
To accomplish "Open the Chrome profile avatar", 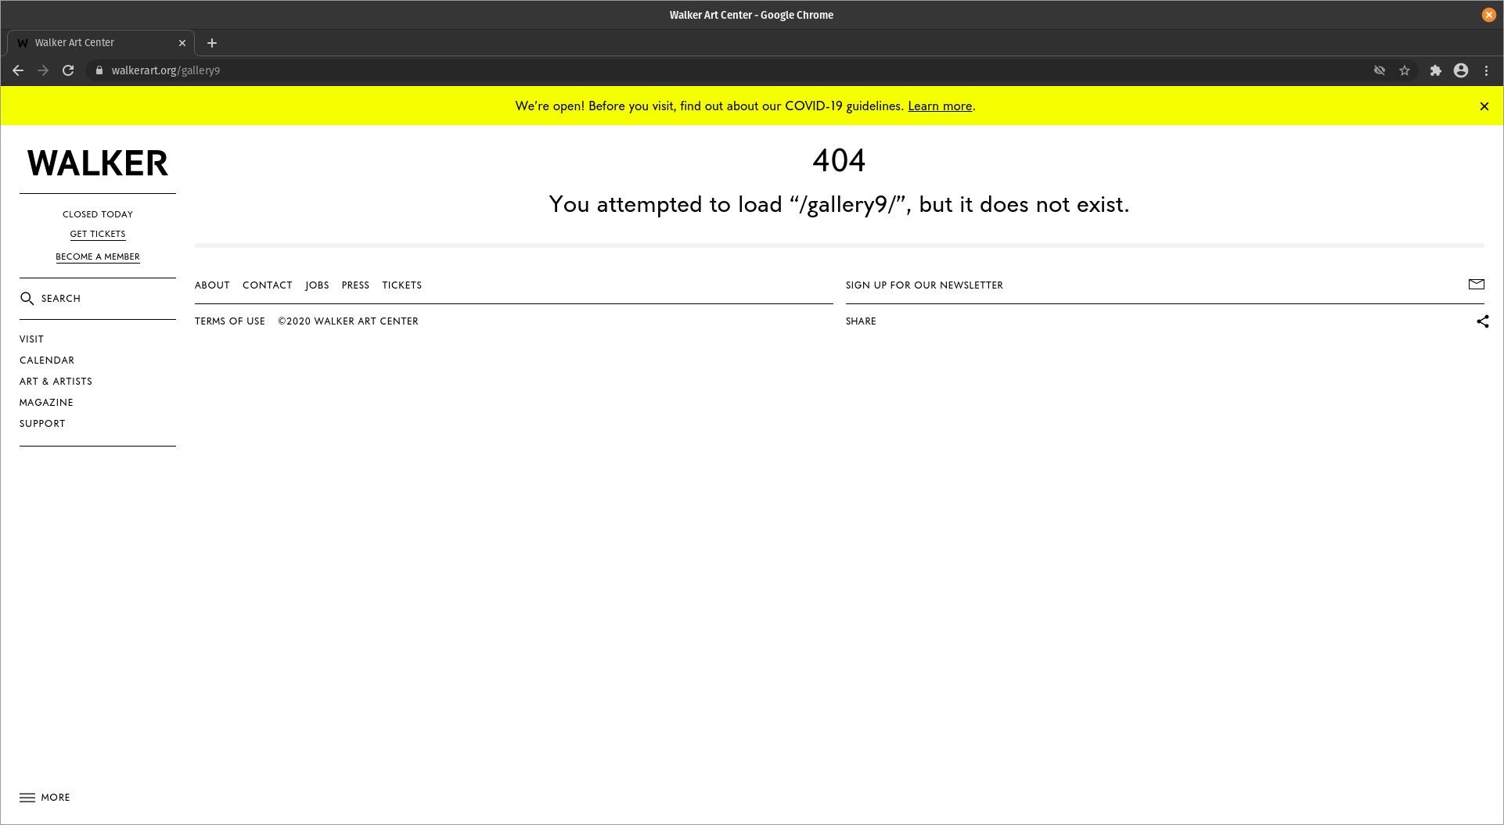I will 1461,70.
